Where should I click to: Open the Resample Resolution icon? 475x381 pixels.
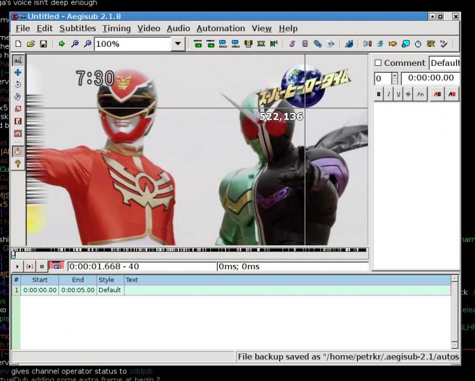406,44
